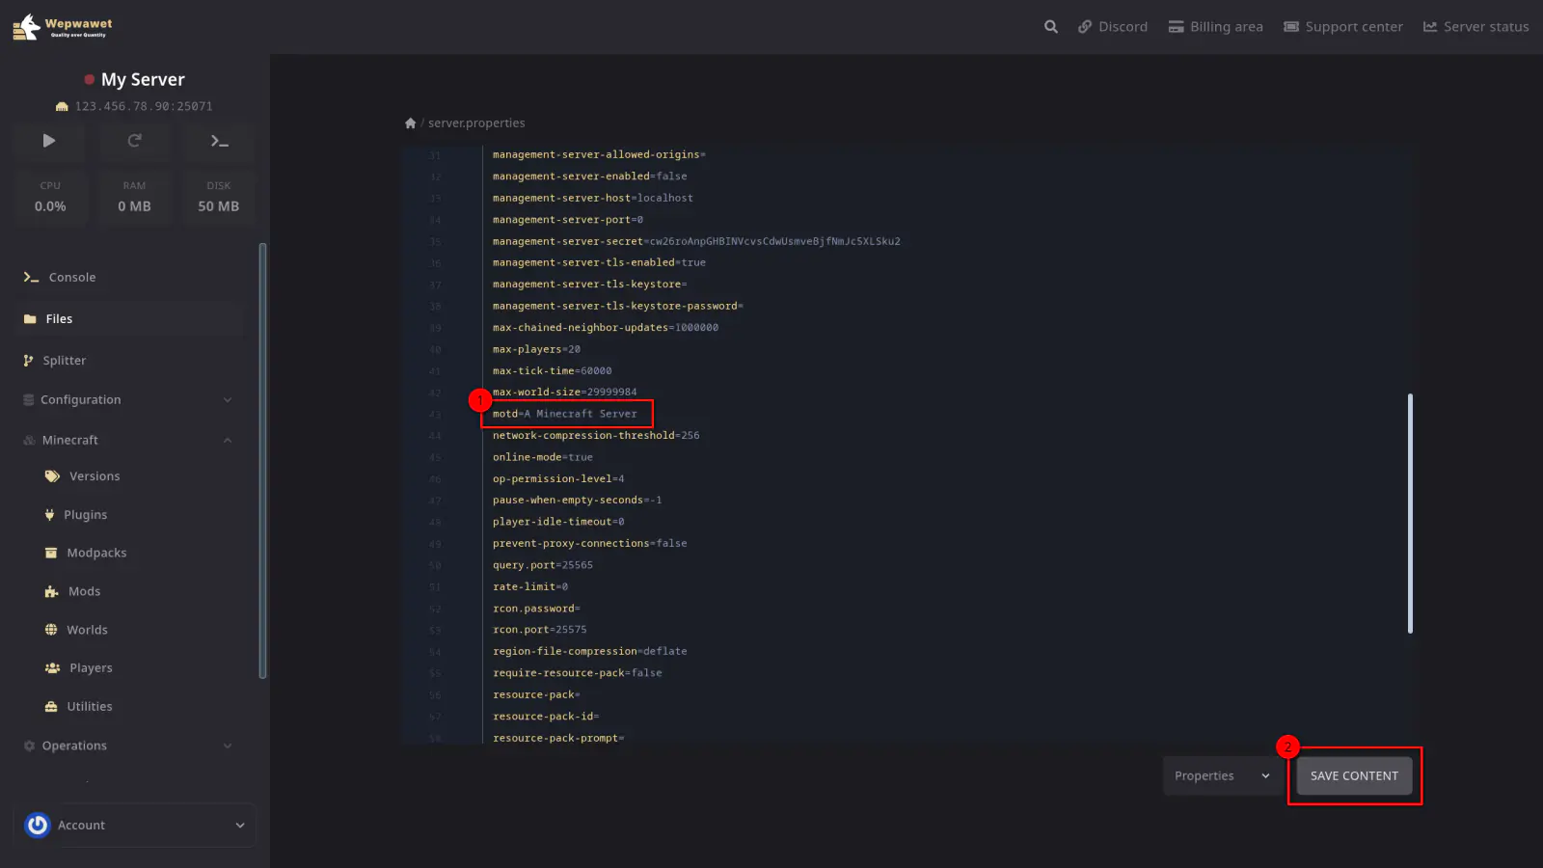This screenshot has height=868, width=1543.
Task: Click the editor's vertical scrollbar
Action: tap(1410, 513)
